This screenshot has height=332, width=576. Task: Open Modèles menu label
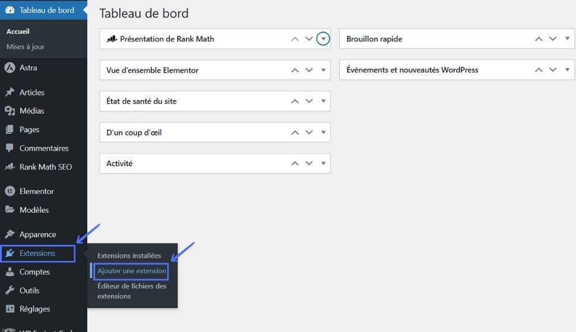coord(34,210)
